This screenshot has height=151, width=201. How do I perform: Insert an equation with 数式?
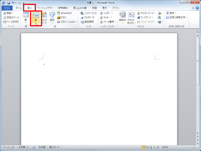coord(171,13)
